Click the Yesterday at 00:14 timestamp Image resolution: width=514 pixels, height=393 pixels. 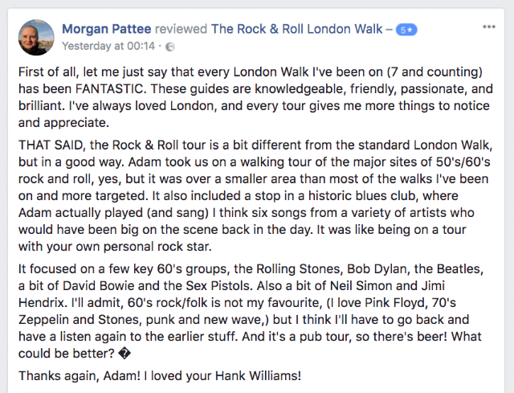click(x=108, y=44)
